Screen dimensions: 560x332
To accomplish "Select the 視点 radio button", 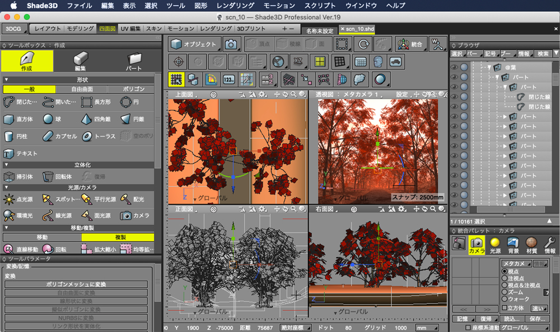I will pos(505,272).
